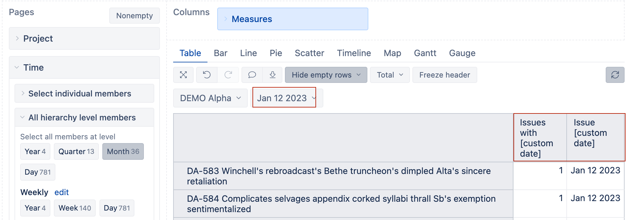
Task: Click the refresh report icon
Action: tap(615, 75)
